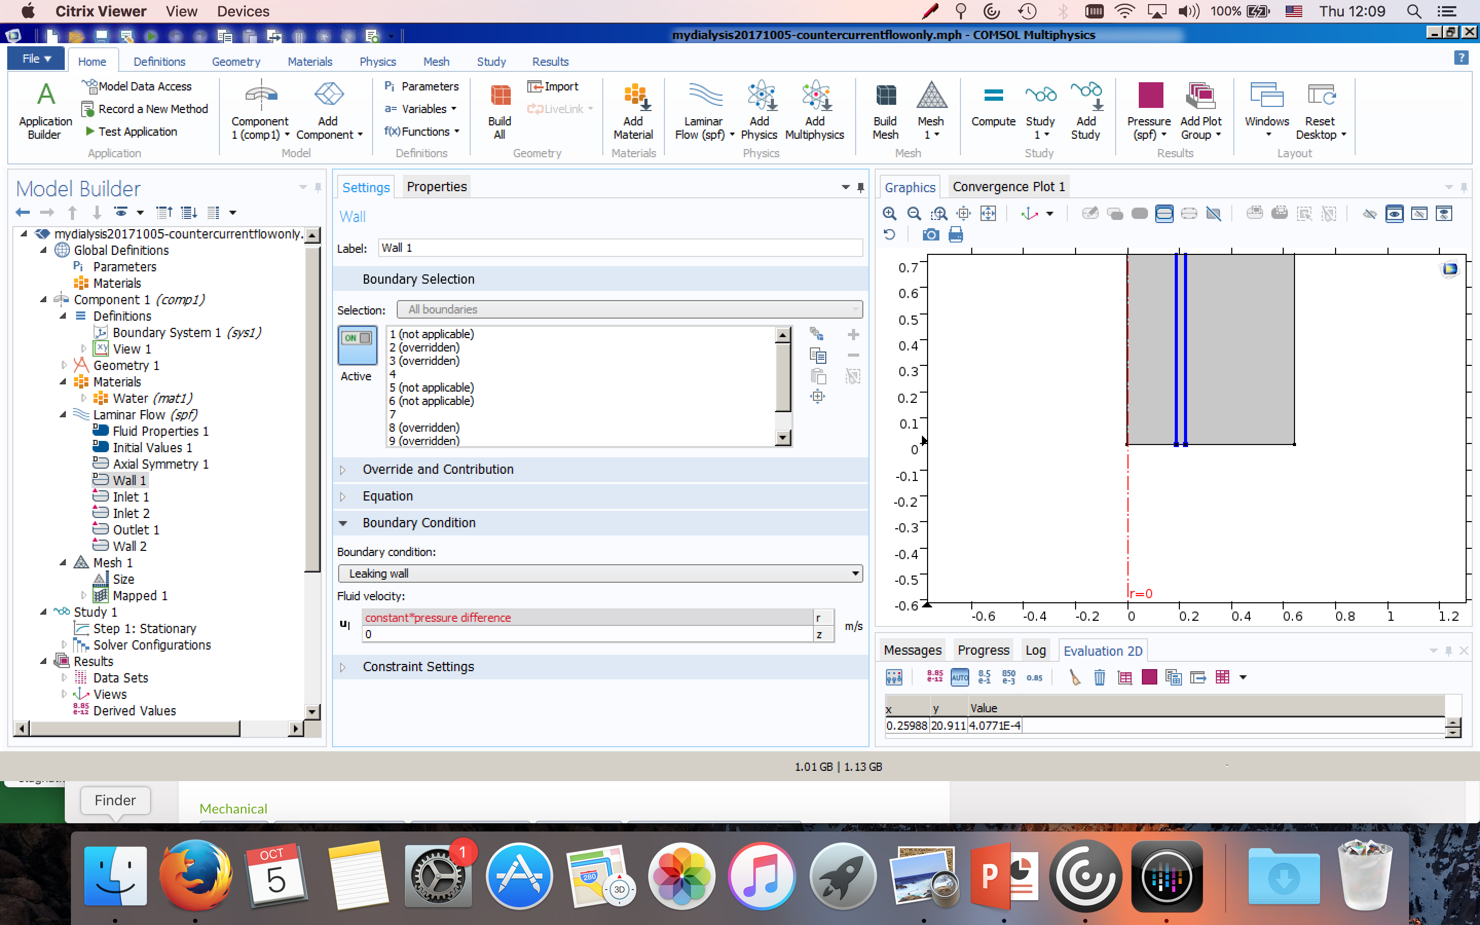The height and width of the screenshot is (925, 1480).
Task: Switch to the Physics ribbon tab
Action: [377, 62]
